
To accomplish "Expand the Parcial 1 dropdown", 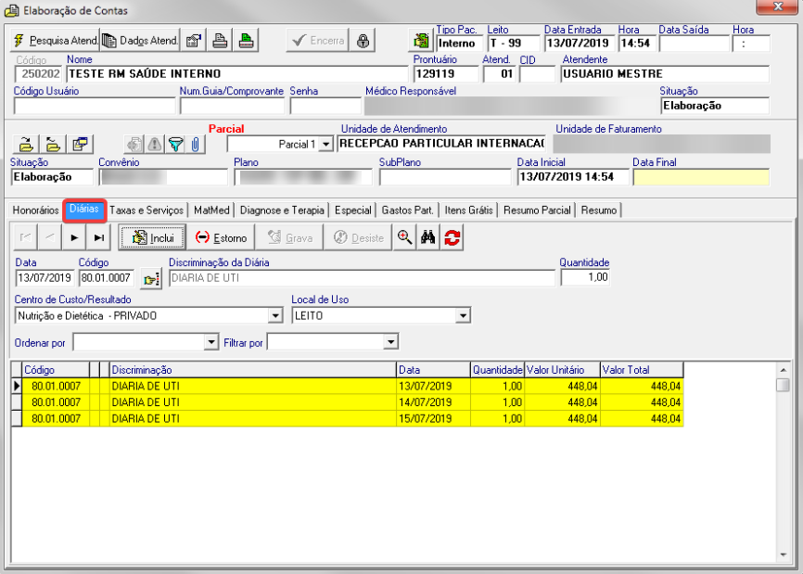I will pos(325,145).
